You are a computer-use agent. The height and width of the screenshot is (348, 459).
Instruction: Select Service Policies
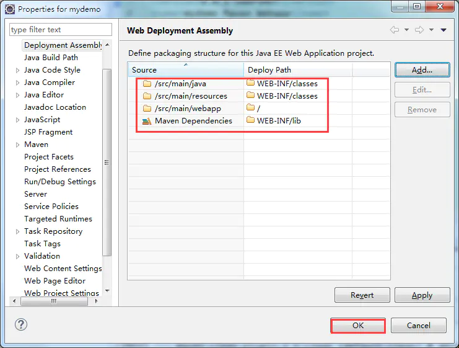pyautogui.click(x=51, y=207)
